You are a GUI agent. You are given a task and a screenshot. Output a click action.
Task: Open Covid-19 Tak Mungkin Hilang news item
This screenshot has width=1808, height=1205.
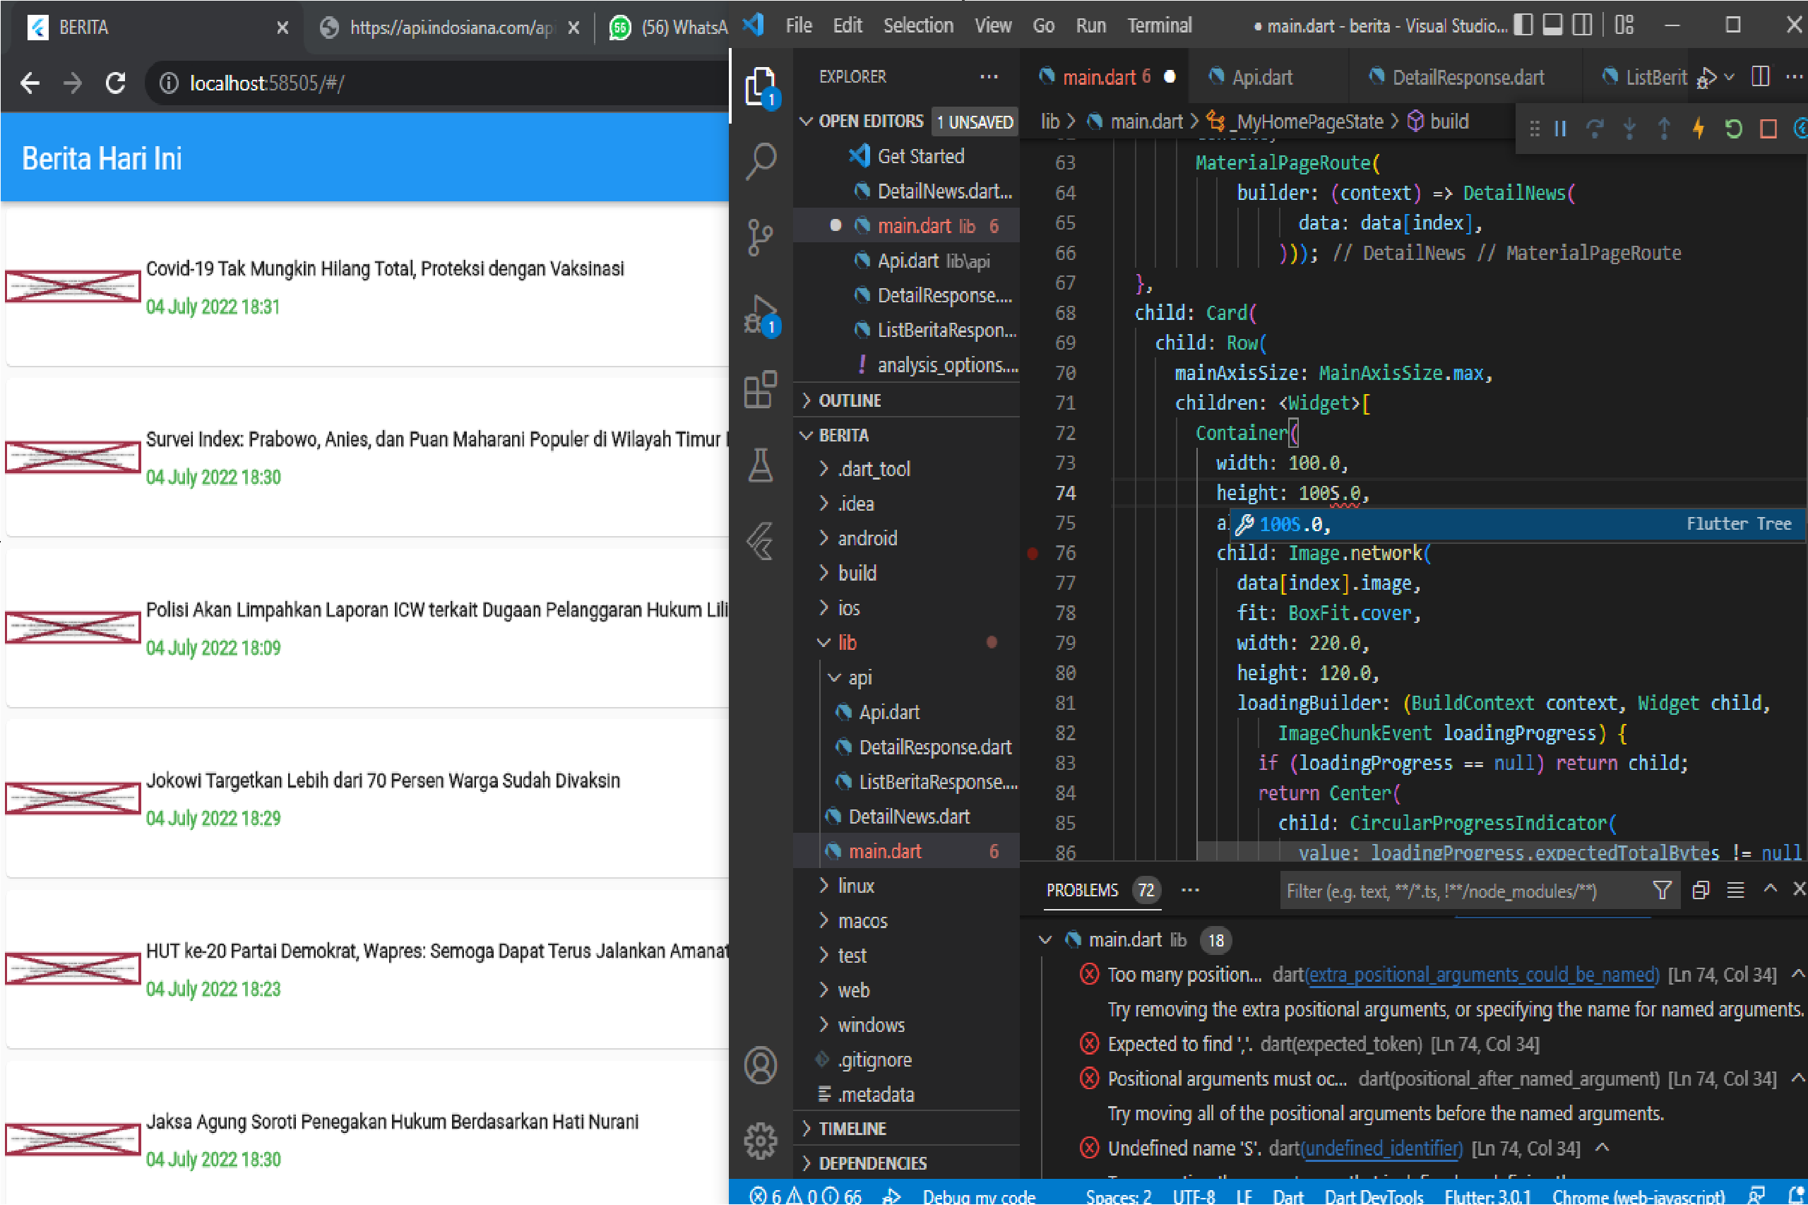[384, 269]
